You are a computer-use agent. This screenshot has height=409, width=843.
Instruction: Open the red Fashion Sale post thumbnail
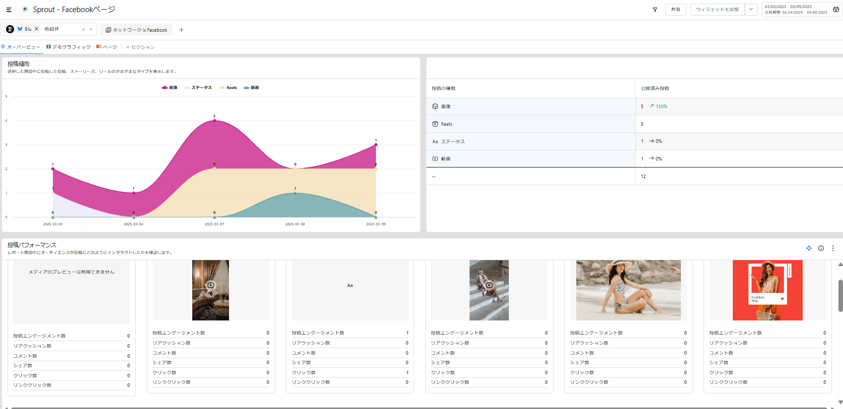point(768,290)
